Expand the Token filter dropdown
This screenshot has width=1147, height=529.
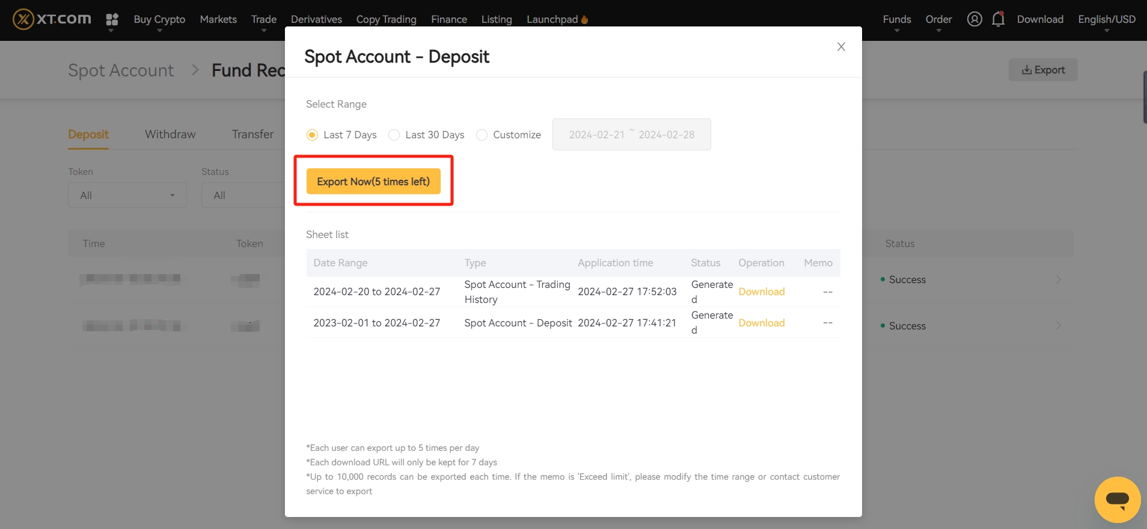[127, 195]
